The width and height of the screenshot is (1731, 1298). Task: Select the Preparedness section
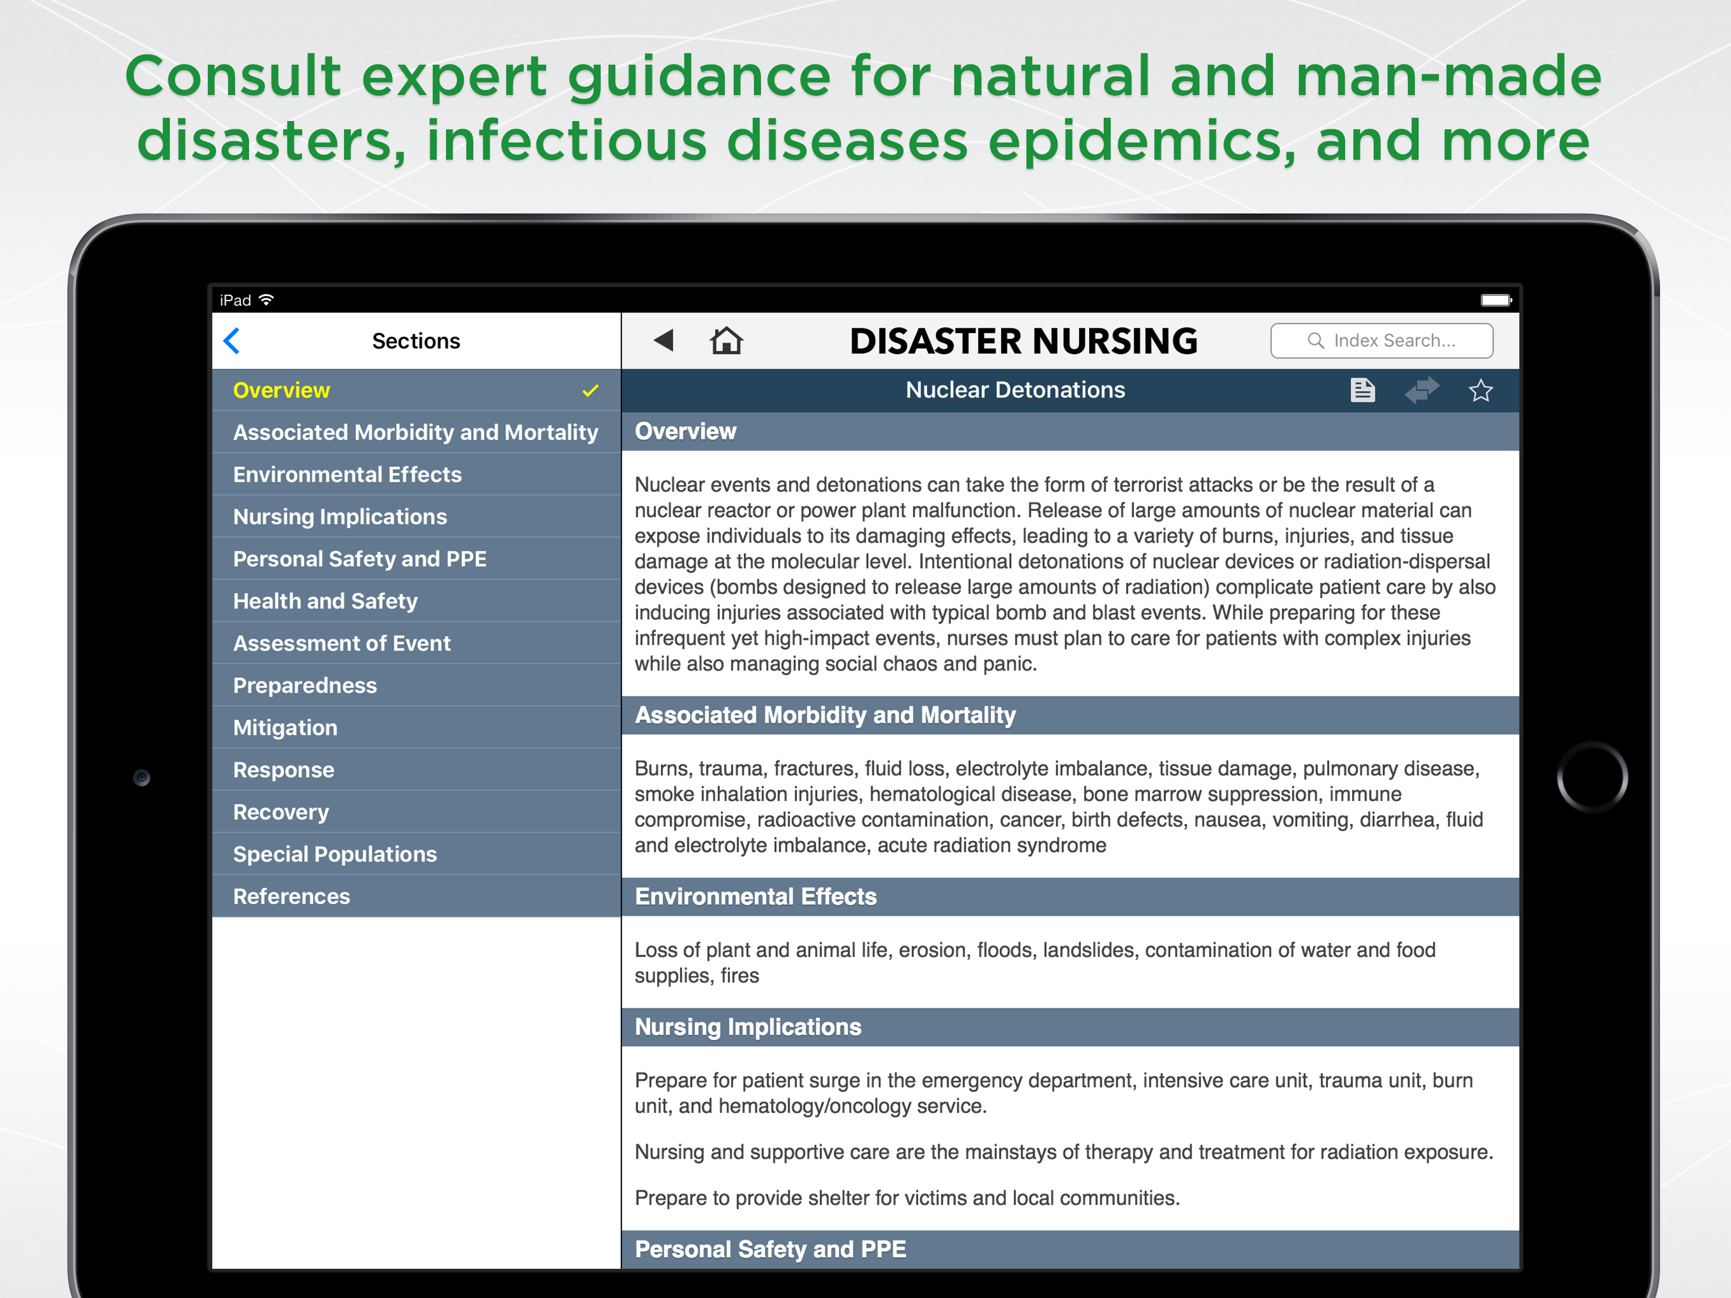(x=304, y=686)
